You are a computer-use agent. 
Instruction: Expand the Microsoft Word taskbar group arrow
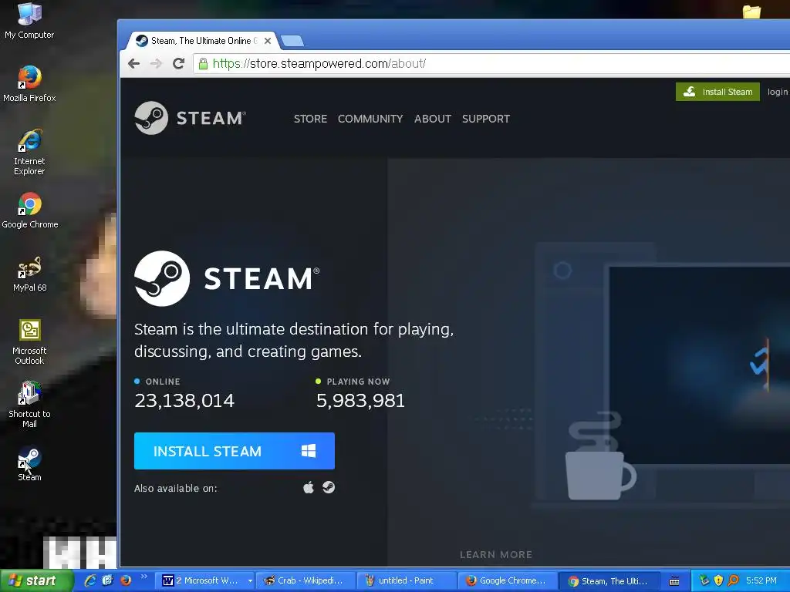coord(250,581)
